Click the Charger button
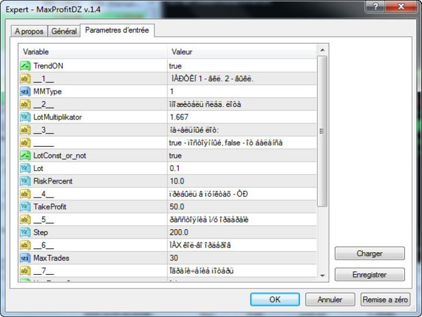 tap(369, 254)
